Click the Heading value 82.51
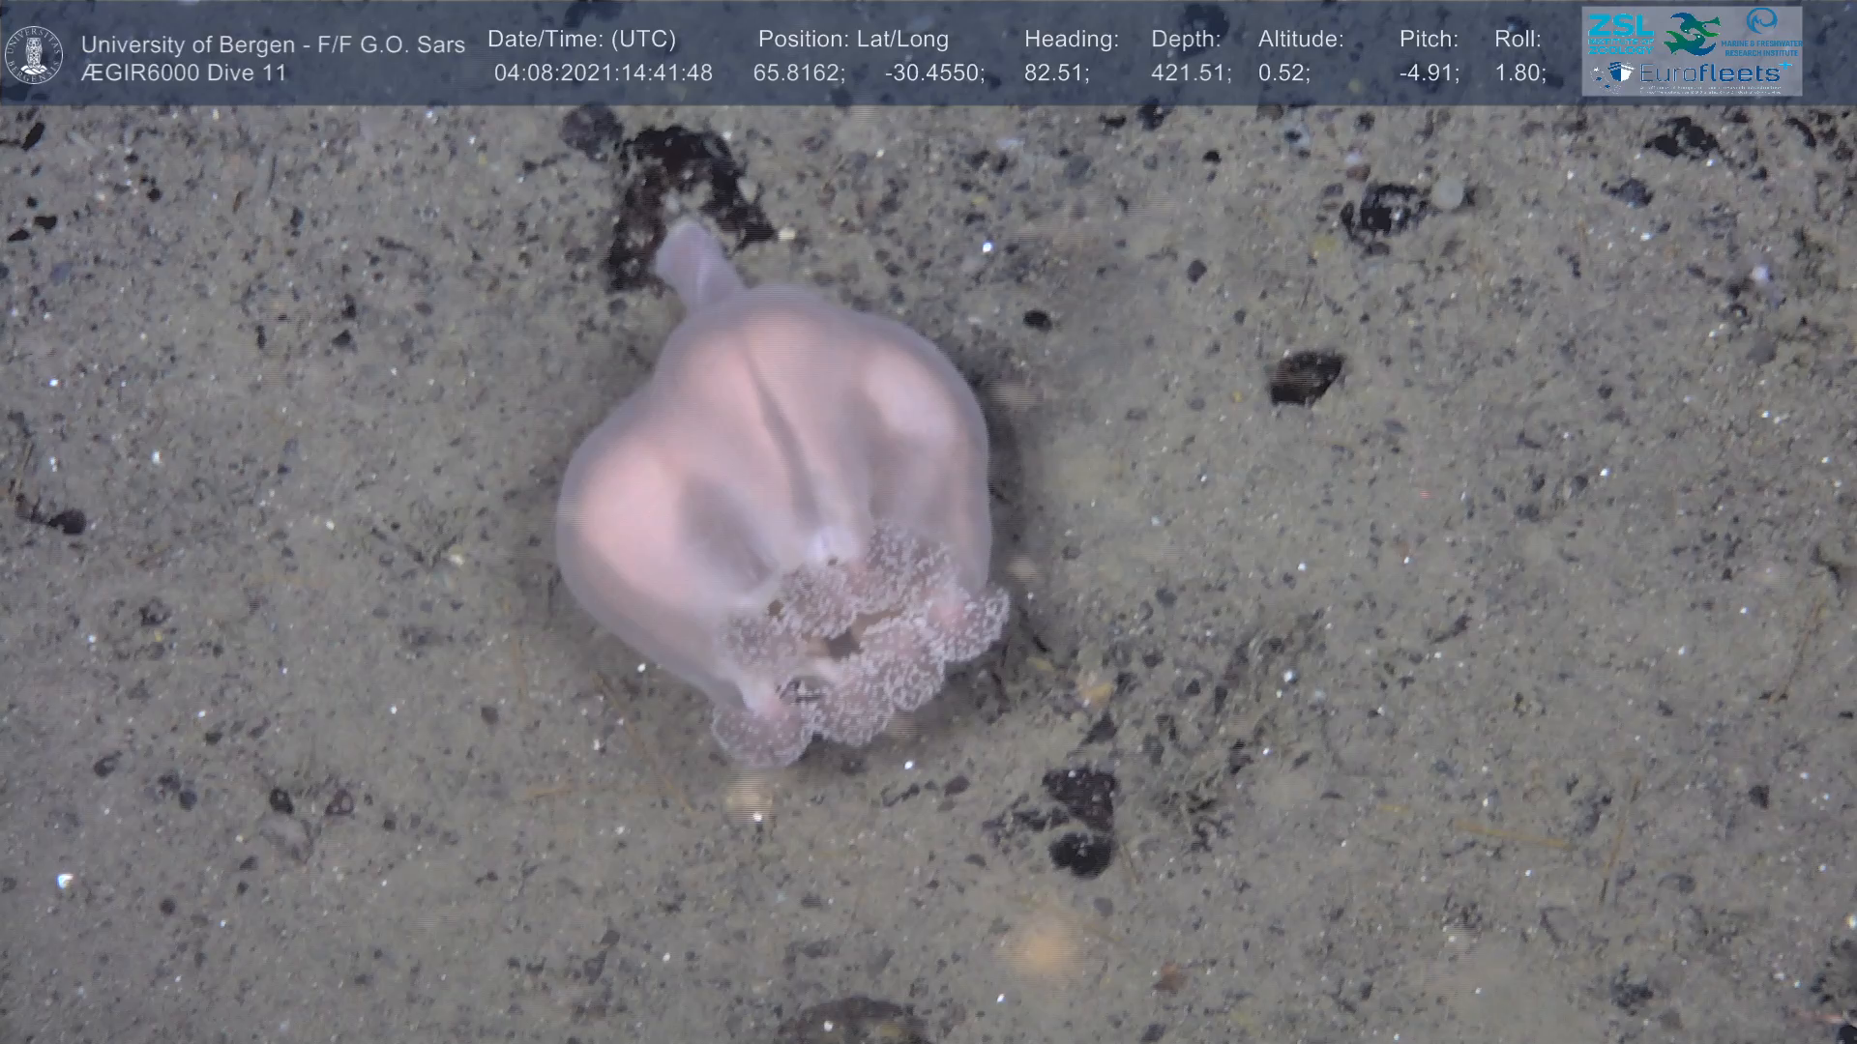Screen dimensions: 1857x1044 tap(1055, 73)
